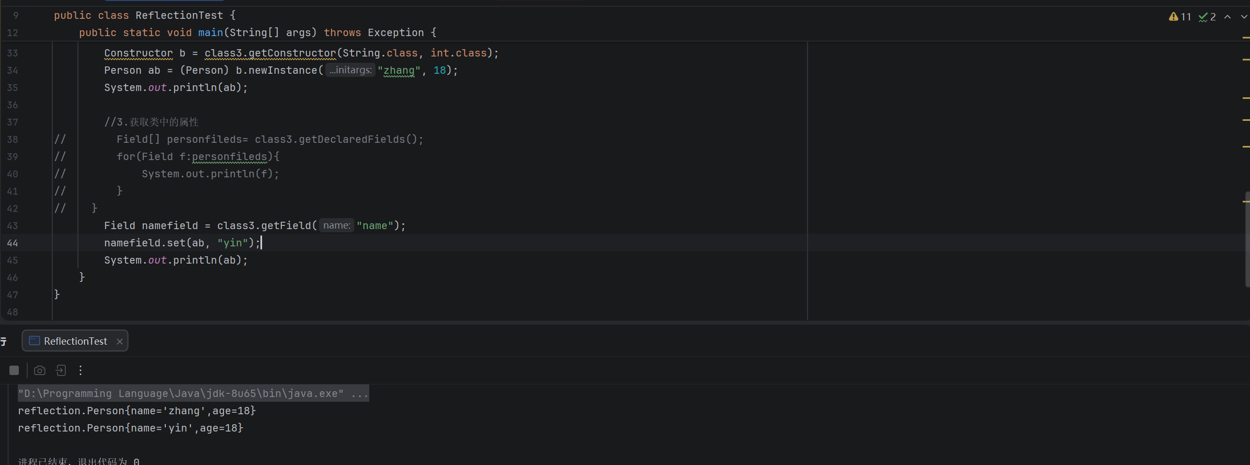The width and height of the screenshot is (1250, 465).
Task: Click line number 37 in gutter
Action: [13, 122]
